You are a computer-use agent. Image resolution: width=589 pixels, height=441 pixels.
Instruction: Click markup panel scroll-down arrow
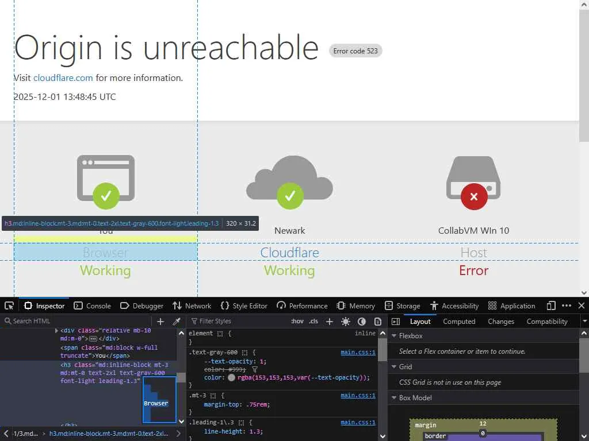point(181,421)
